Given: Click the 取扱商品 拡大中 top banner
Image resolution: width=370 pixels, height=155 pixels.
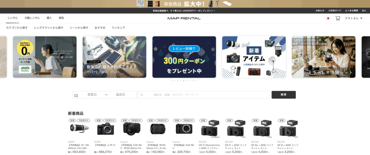Looking at the screenshot, I should coord(185,4).
